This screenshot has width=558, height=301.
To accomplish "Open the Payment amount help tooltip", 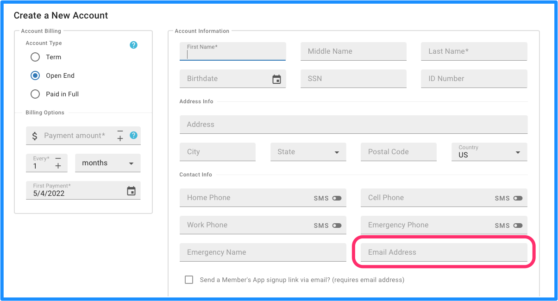I will [133, 135].
